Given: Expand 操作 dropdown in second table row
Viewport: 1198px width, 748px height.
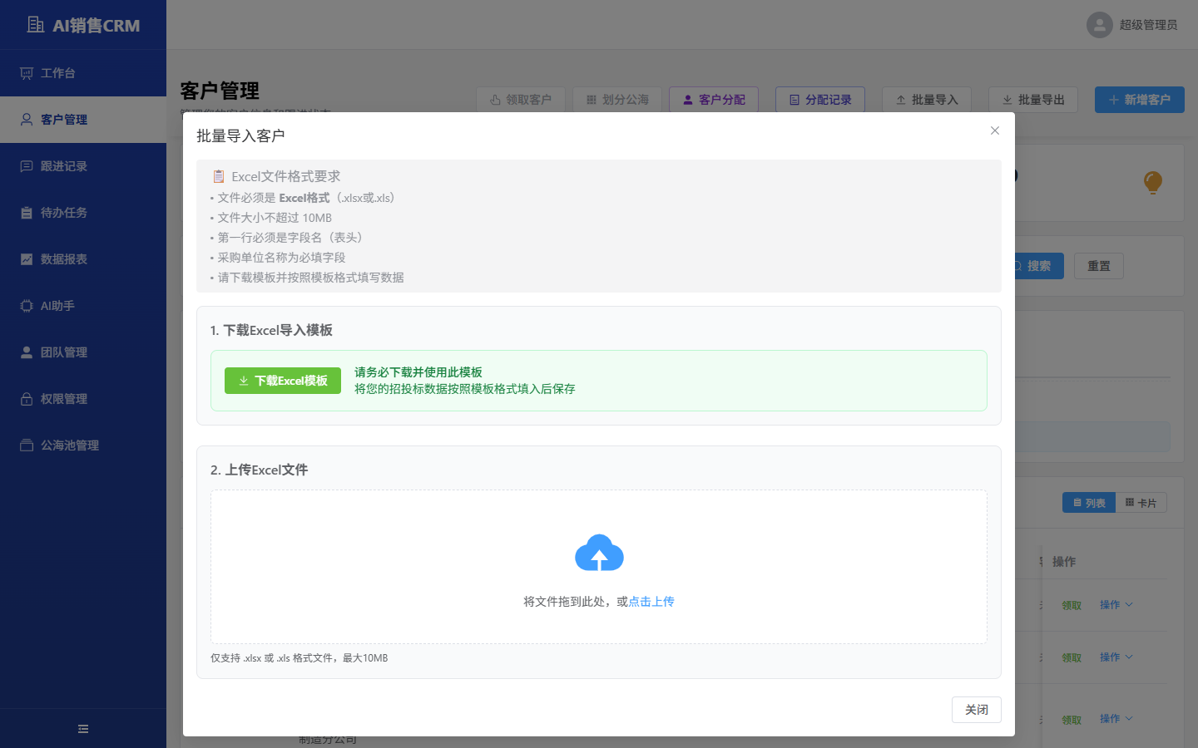Looking at the screenshot, I should tap(1116, 657).
